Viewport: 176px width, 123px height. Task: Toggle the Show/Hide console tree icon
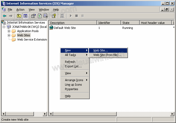click(x=25, y=16)
